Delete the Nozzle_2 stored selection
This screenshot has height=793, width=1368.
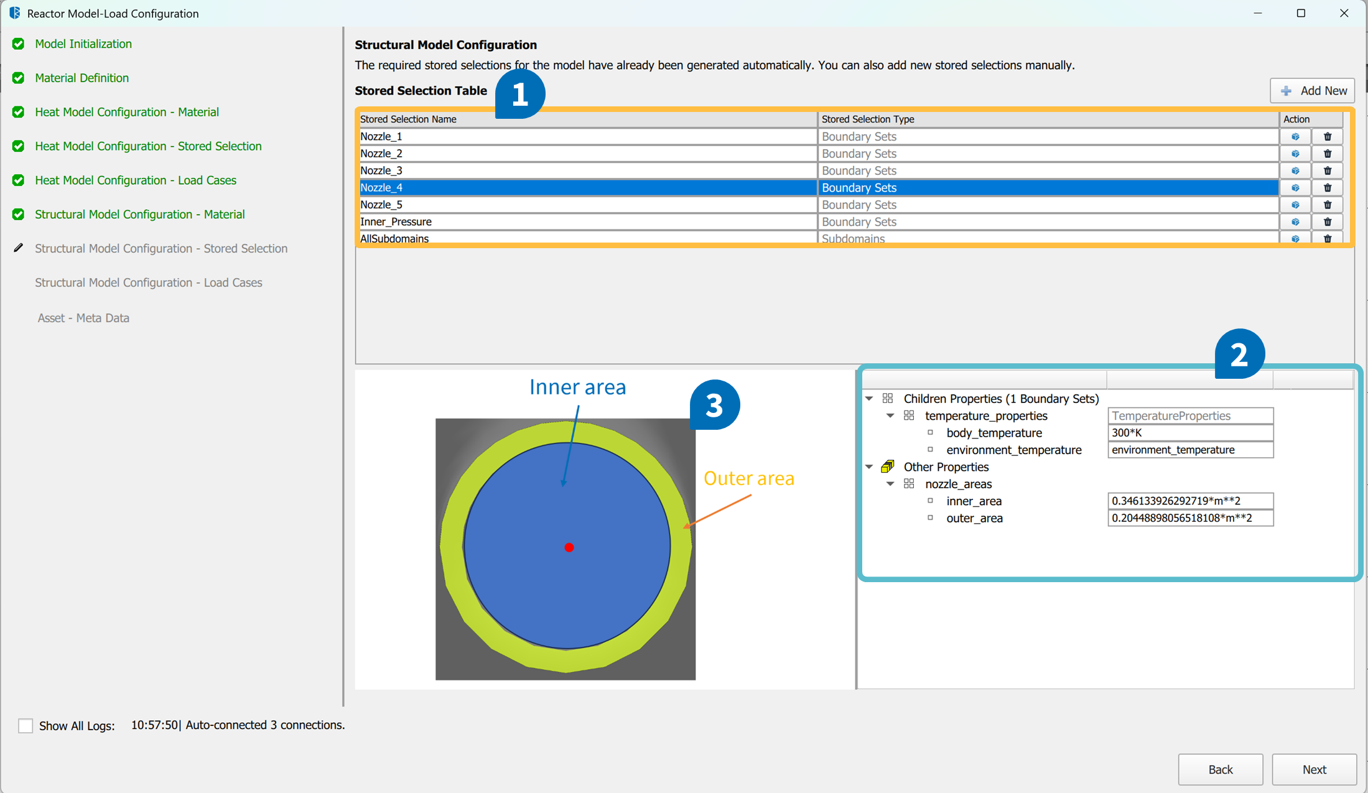pos(1328,154)
